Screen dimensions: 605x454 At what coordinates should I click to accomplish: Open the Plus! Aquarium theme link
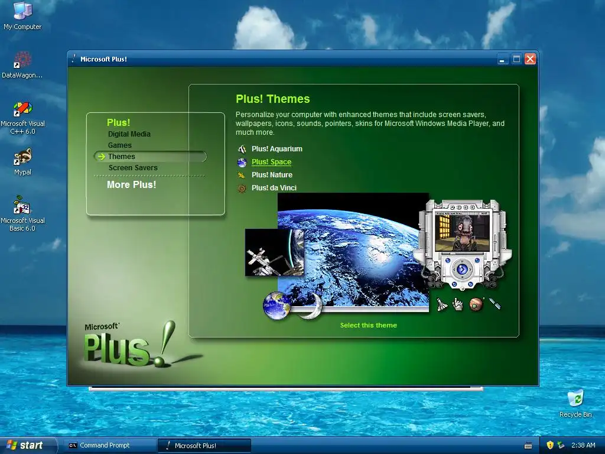pyautogui.click(x=277, y=148)
